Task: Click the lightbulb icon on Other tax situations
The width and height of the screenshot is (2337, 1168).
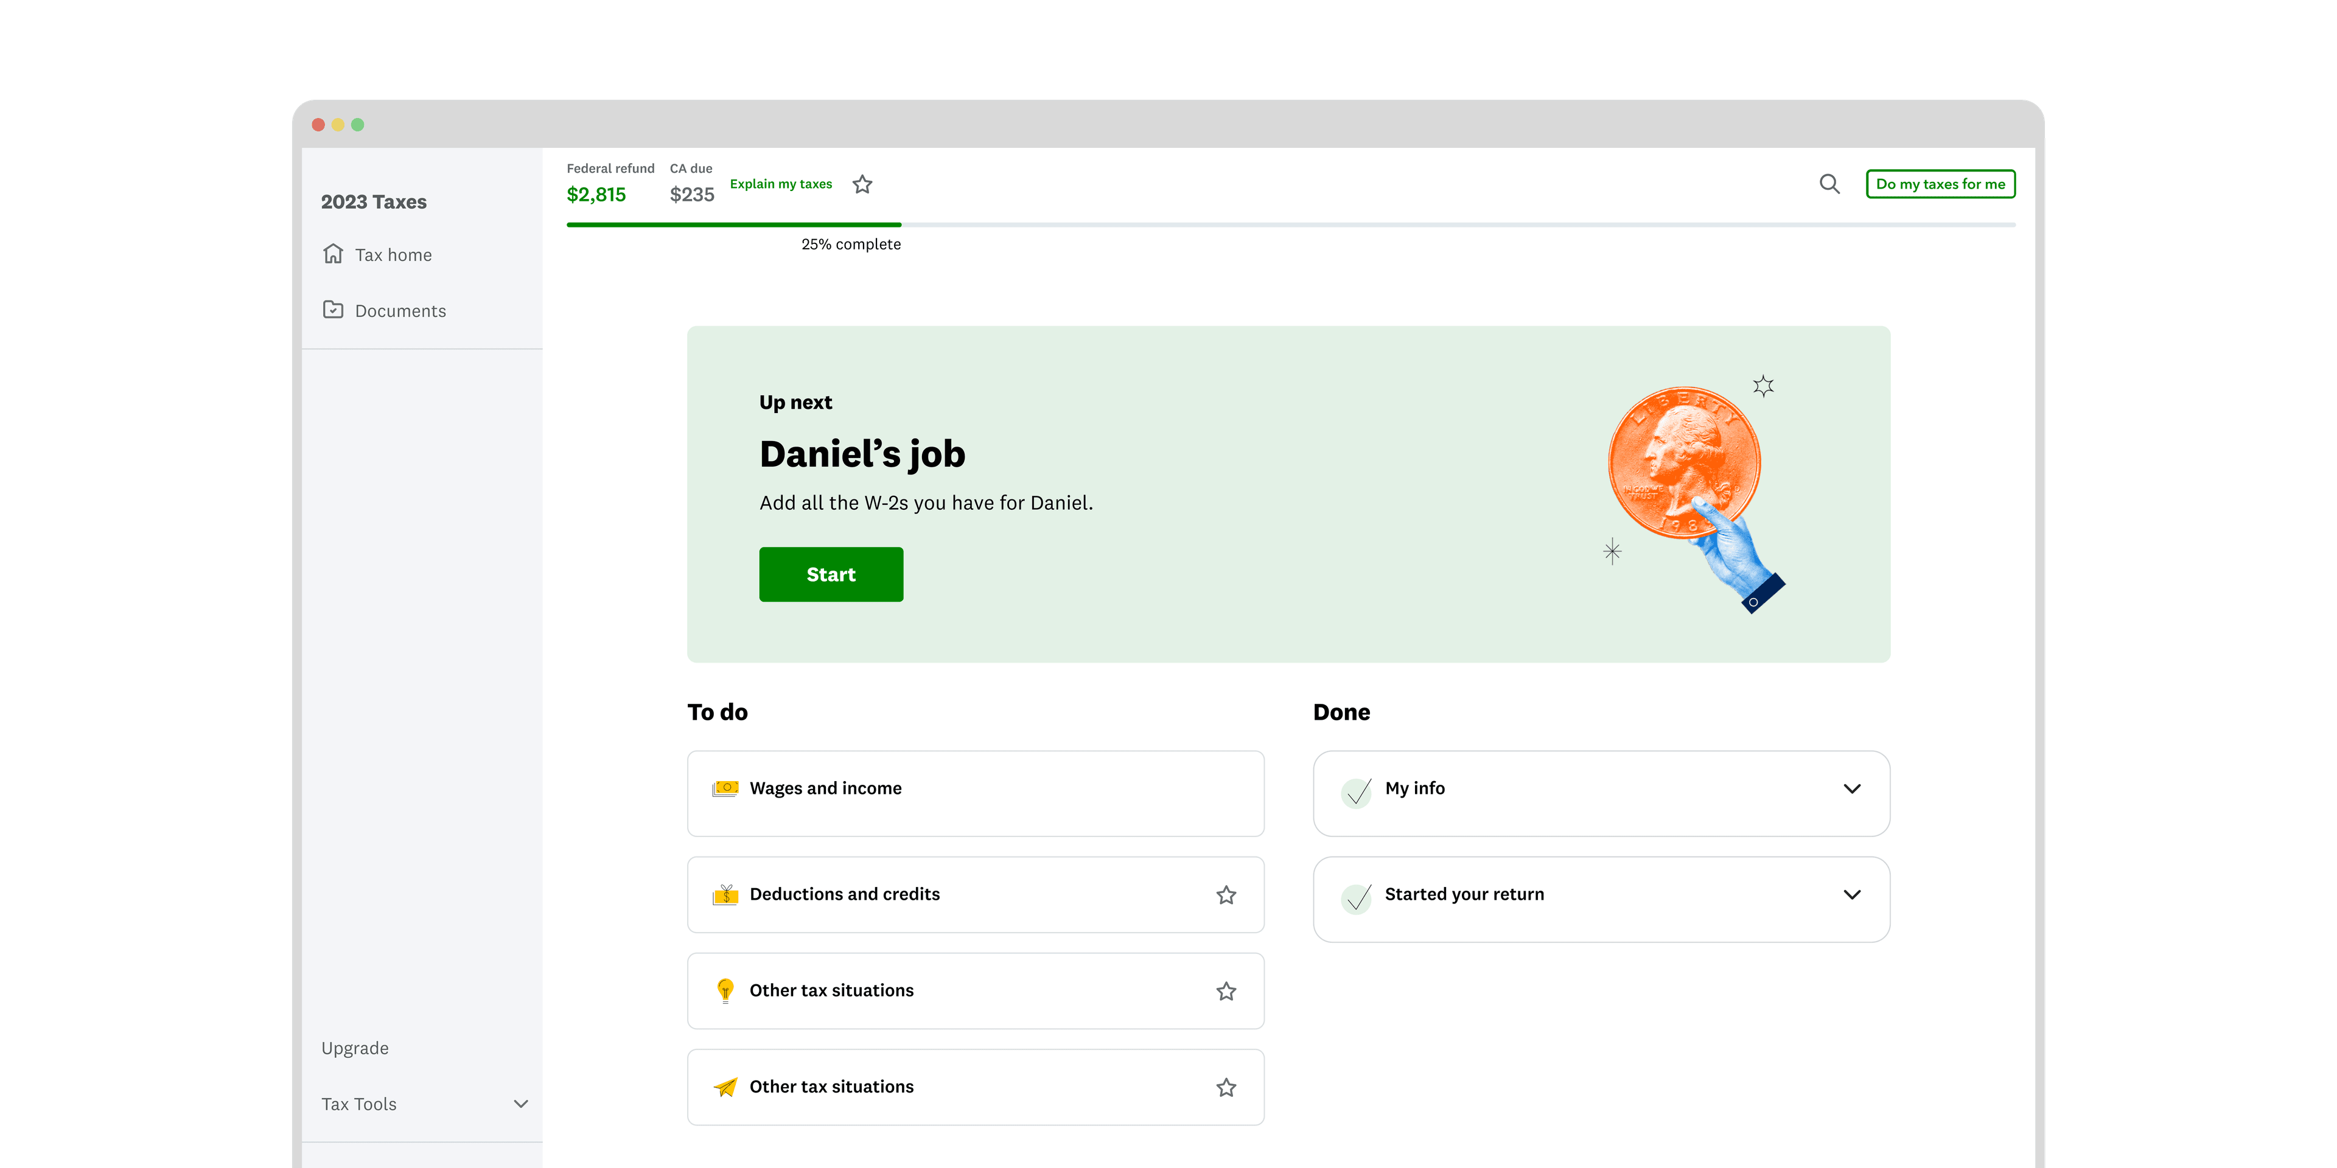Action: click(725, 990)
